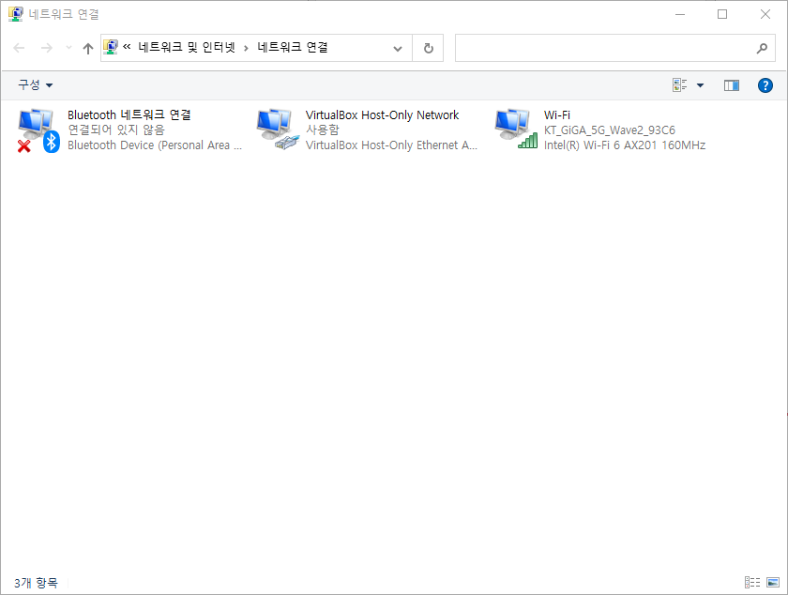Switch to large icons view in status bar
The height and width of the screenshot is (595, 788).
point(773,583)
